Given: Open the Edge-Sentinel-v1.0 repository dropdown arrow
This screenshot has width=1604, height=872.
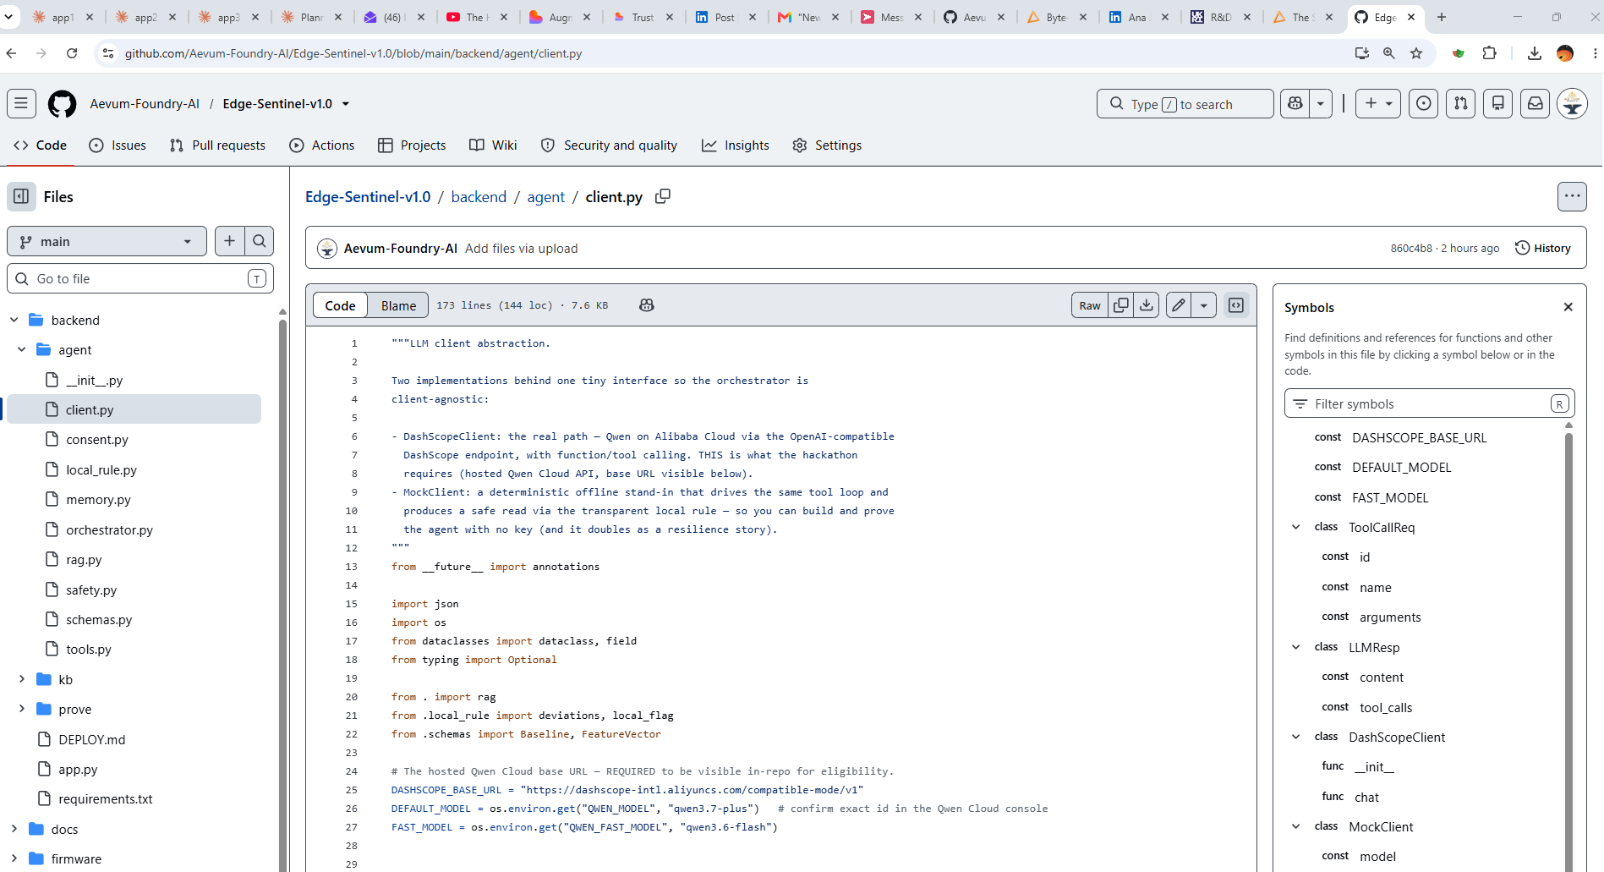Looking at the screenshot, I should pos(346,104).
